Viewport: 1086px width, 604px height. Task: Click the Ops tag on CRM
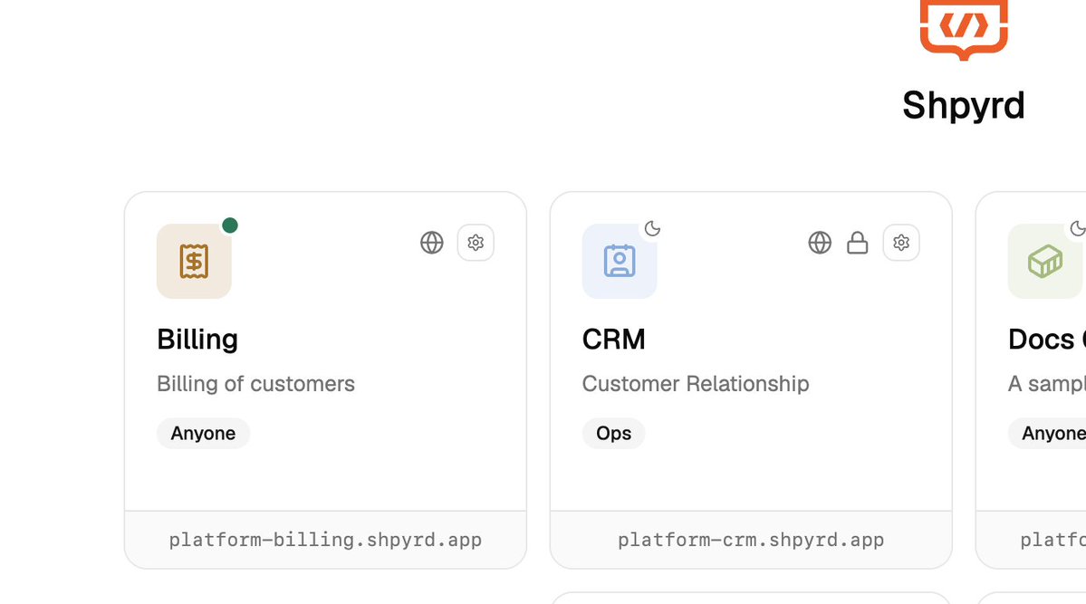click(613, 433)
